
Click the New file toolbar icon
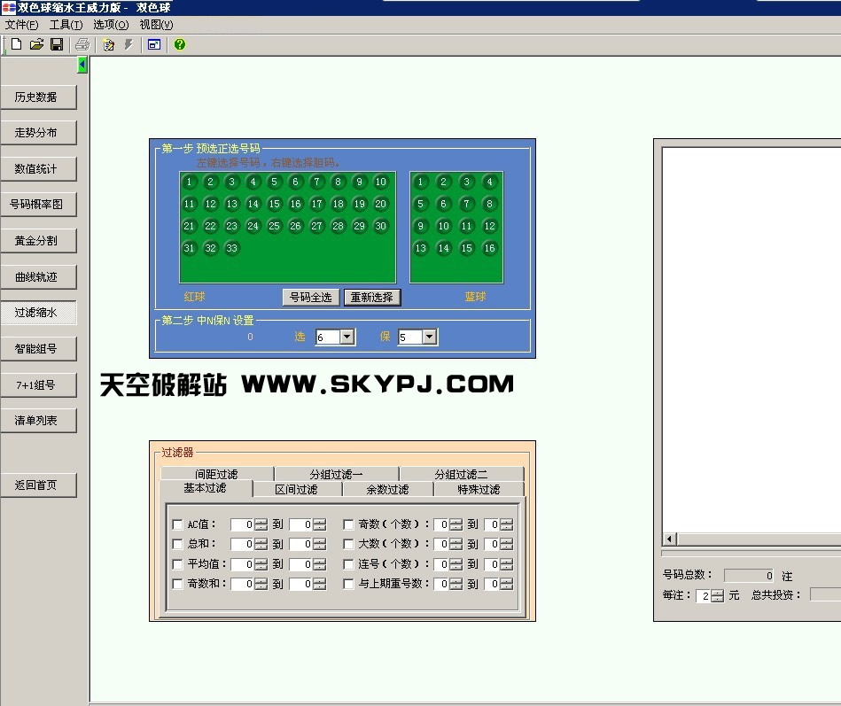coord(16,44)
